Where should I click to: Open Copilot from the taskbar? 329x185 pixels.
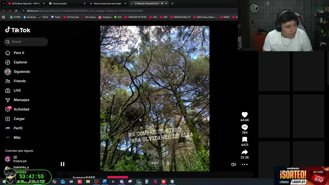(x=54, y=182)
